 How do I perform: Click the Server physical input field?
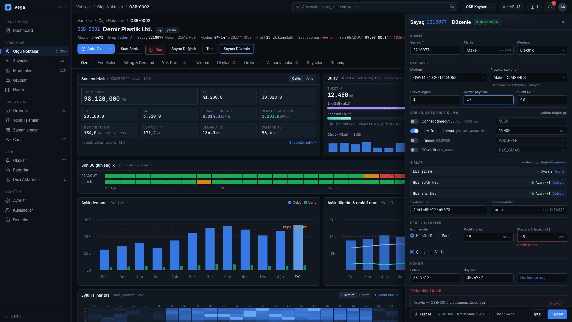tap(489, 100)
